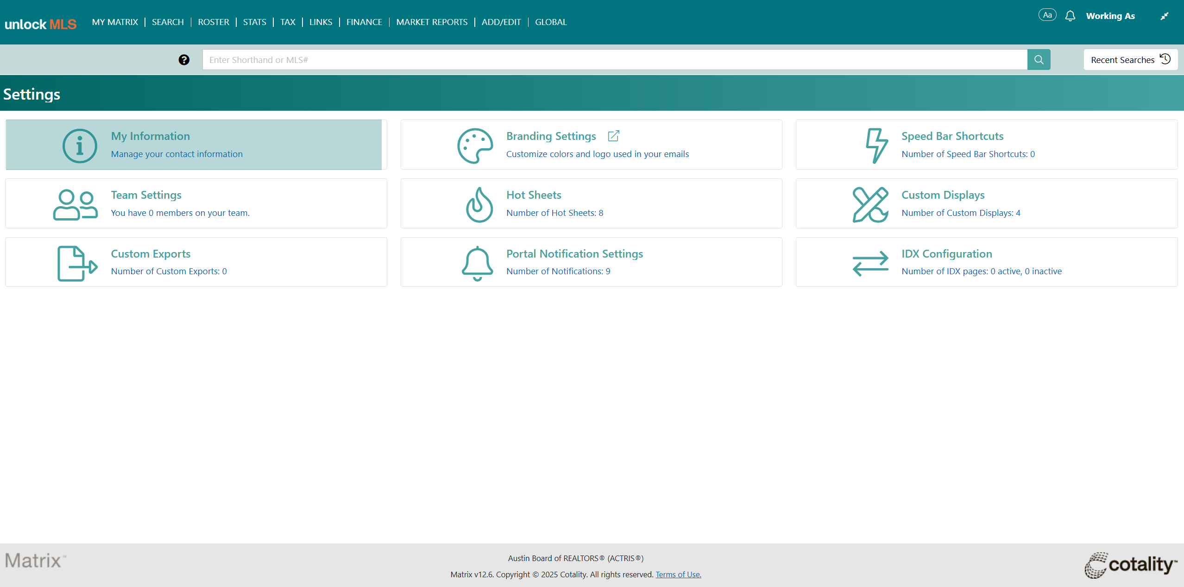Viewport: 1184px width, 587px height.
Task: Click the Speed Bar lightning bolt icon
Action: pos(876,145)
